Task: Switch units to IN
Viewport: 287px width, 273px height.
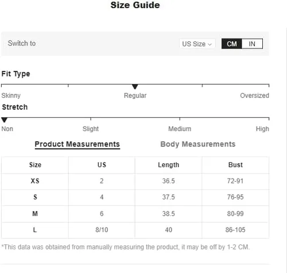Action: [x=252, y=44]
